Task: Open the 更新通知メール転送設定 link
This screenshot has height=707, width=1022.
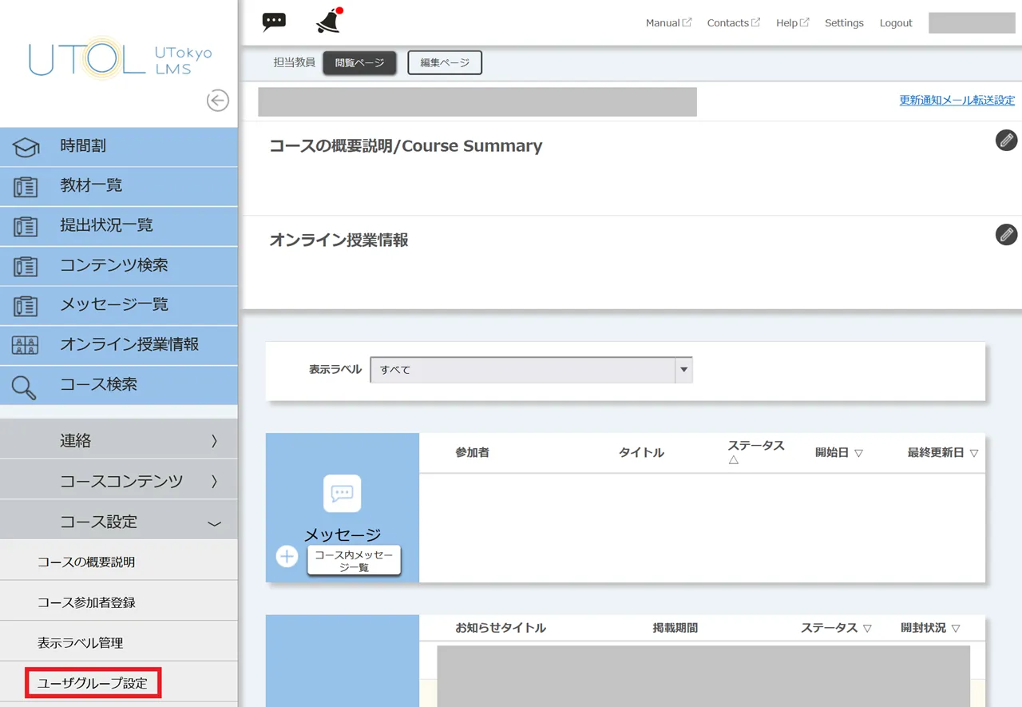Action: pos(957,100)
